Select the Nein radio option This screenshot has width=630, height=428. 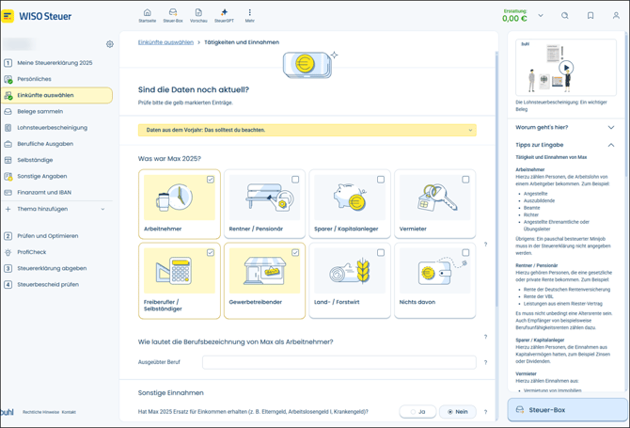(x=458, y=411)
